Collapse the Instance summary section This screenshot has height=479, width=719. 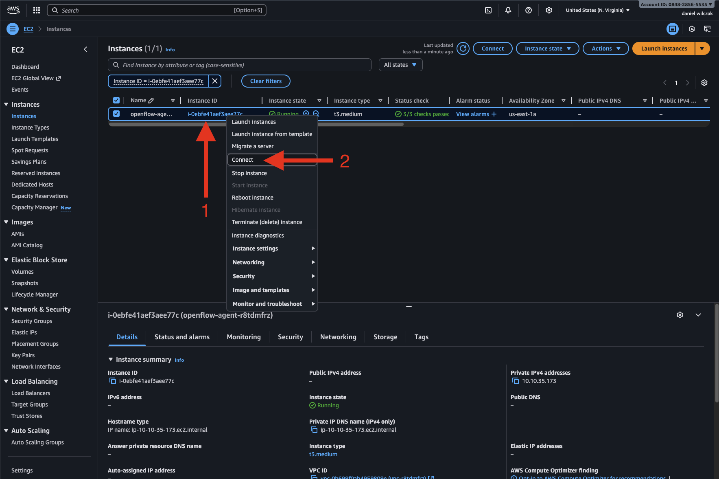pos(111,359)
